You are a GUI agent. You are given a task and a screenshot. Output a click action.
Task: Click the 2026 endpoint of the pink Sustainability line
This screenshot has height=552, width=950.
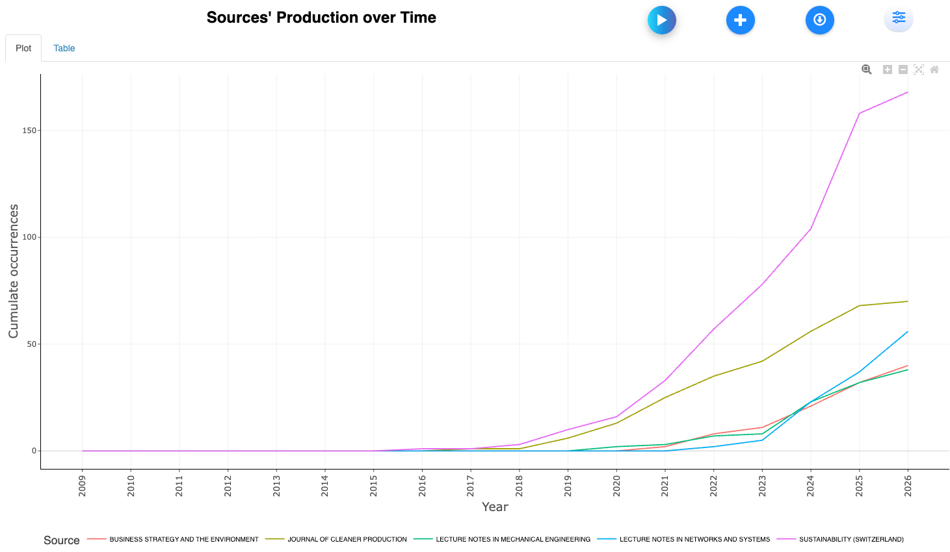(908, 92)
